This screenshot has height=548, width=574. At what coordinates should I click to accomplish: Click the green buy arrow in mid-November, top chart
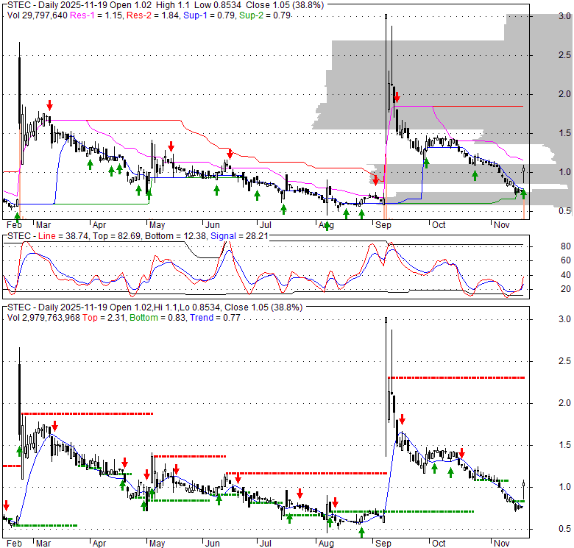[x=524, y=194]
